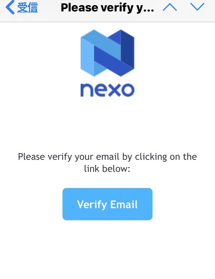Click the Nexo hexagonal N logo
The image size is (215, 279).
[107, 53]
